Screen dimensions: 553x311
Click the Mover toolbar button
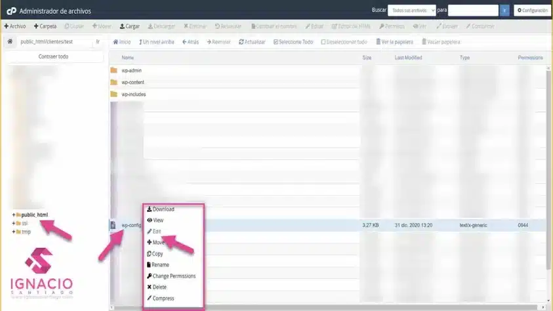point(102,26)
